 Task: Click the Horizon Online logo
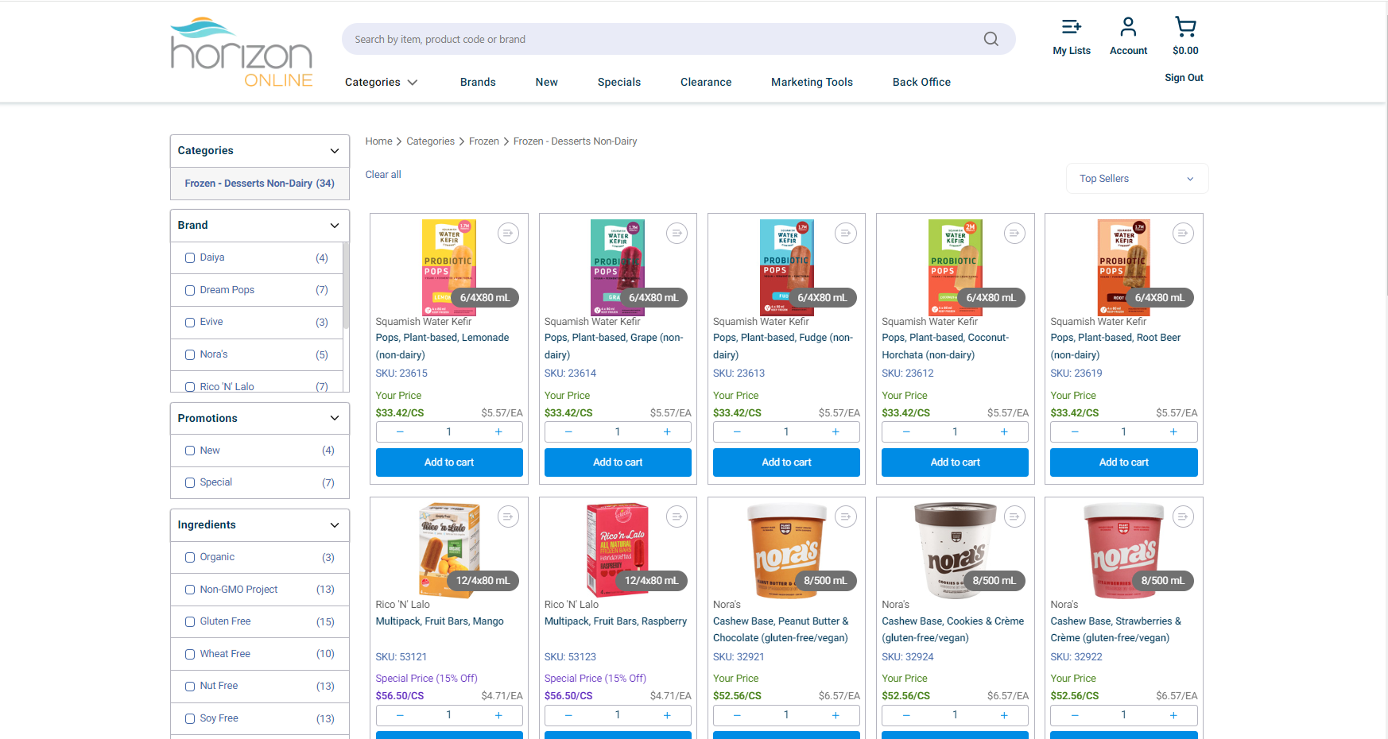(242, 52)
